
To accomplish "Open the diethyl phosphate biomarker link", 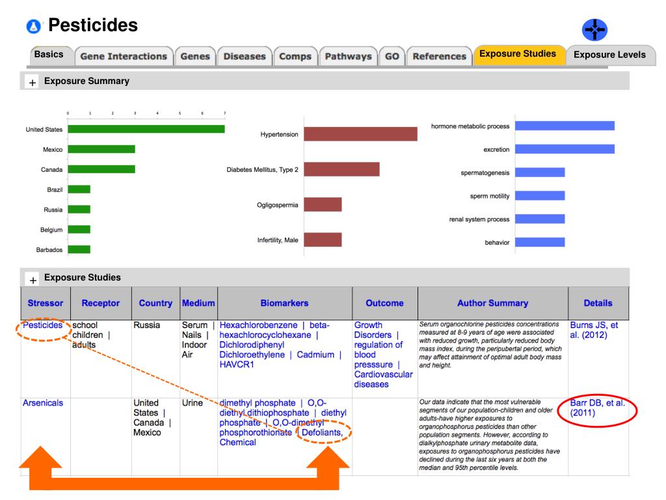I will coord(282,418).
